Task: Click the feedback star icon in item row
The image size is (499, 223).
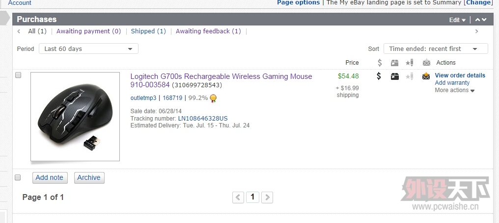Action: (410, 76)
